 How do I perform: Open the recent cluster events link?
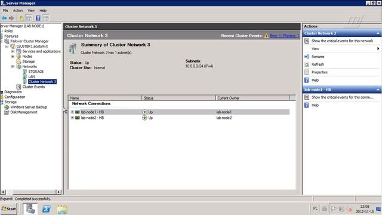(x=284, y=36)
